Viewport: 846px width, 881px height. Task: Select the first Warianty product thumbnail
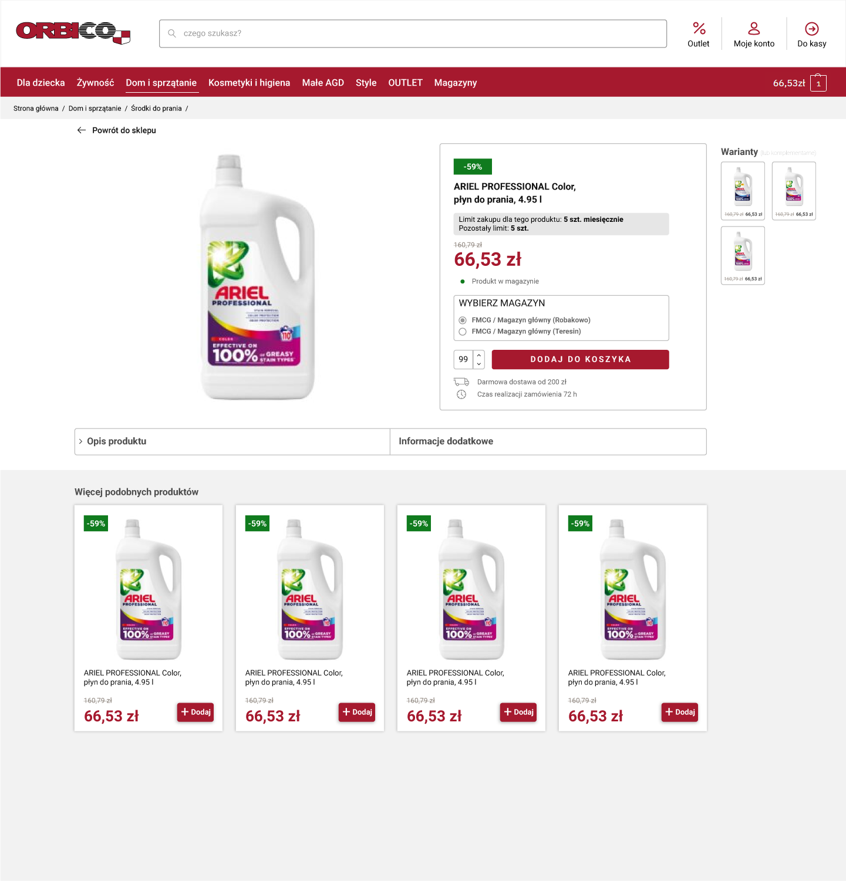[x=743, y=191]
